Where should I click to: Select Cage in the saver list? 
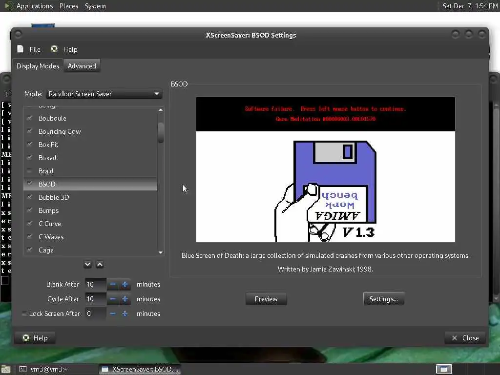click(x=46, y=250)
